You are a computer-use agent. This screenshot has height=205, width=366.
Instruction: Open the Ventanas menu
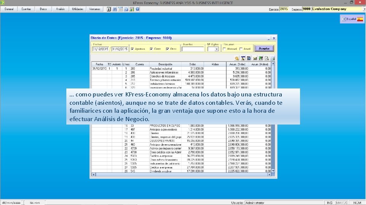(x=95, y=9)
